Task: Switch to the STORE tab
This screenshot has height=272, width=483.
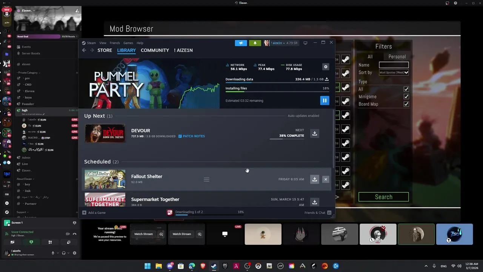Action: click(x=105, y=50)
